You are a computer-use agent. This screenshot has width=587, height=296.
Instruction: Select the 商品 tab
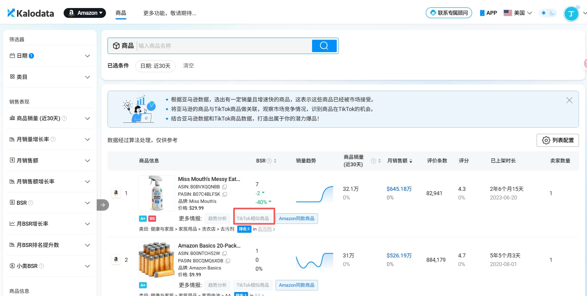[120, 13]
